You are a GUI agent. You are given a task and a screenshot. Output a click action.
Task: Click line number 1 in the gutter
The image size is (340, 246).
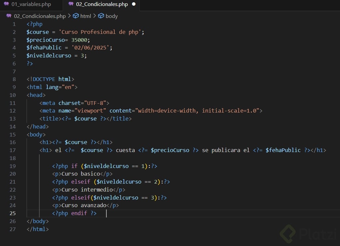pyautogui.click(x=14, y=24)
